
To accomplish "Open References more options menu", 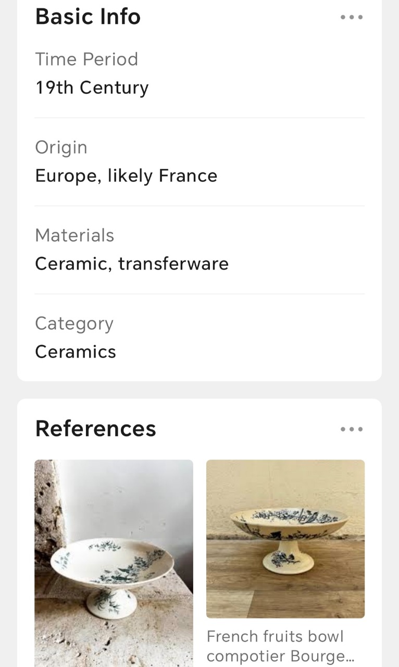I will (352, 429).
